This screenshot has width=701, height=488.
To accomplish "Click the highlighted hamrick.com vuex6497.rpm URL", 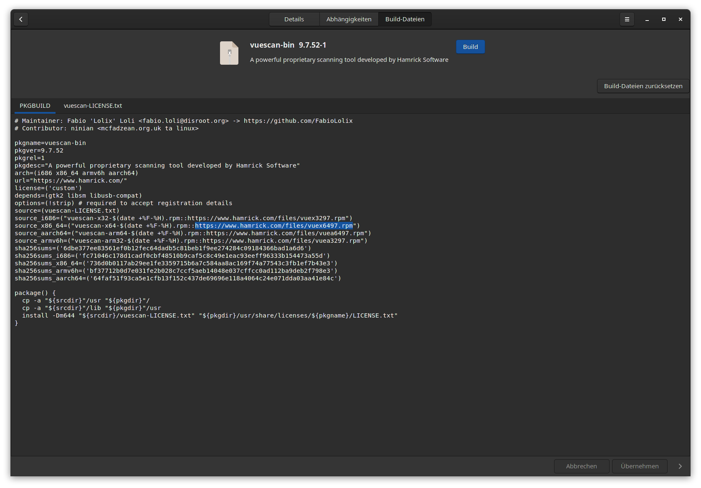I will (x=274, y=226).
